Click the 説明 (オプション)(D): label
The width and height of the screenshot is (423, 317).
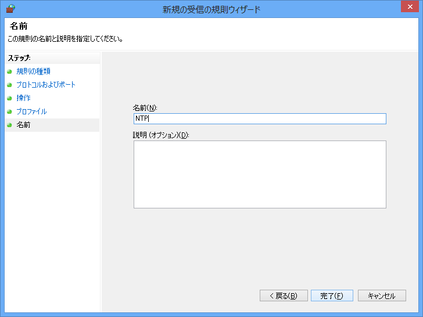click(x=162, y=135)
